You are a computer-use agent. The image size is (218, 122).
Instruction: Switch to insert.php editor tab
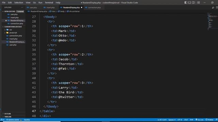pyautogui.click(x=50, y=7)
